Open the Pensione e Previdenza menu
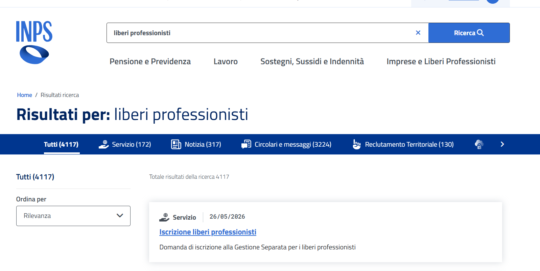 tap(150, 61)
